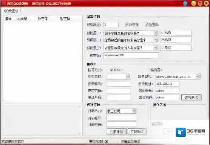
Task: Open the 新问题一 question dropdown
Action: pos(155,33)
